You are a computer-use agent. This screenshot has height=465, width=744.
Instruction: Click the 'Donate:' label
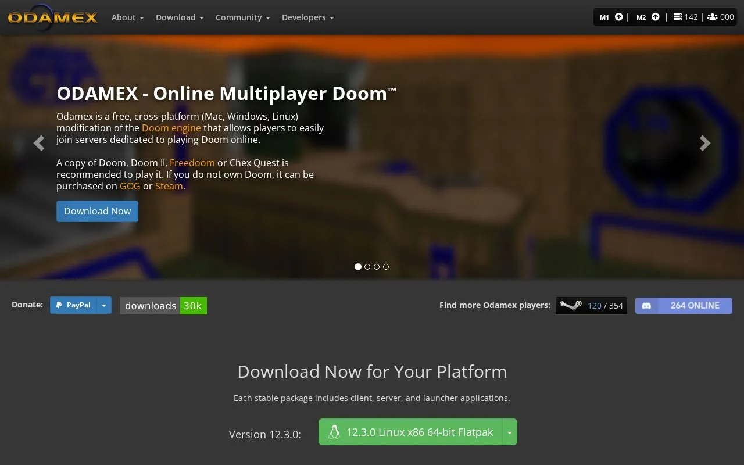(x=27, y=305)
